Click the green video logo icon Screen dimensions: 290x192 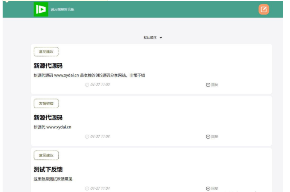pos(40,9)
